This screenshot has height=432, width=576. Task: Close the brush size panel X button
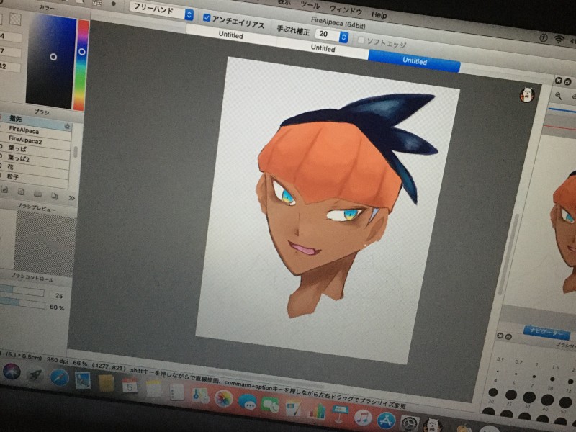click(500, 336)
